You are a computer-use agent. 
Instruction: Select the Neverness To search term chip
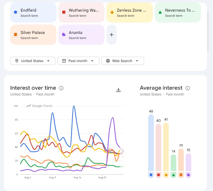point(178,13)
